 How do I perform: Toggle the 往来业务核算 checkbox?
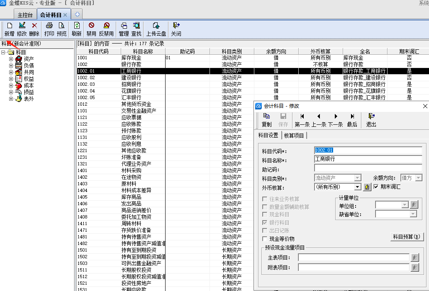pyautogui.click(x=265, y=199)
